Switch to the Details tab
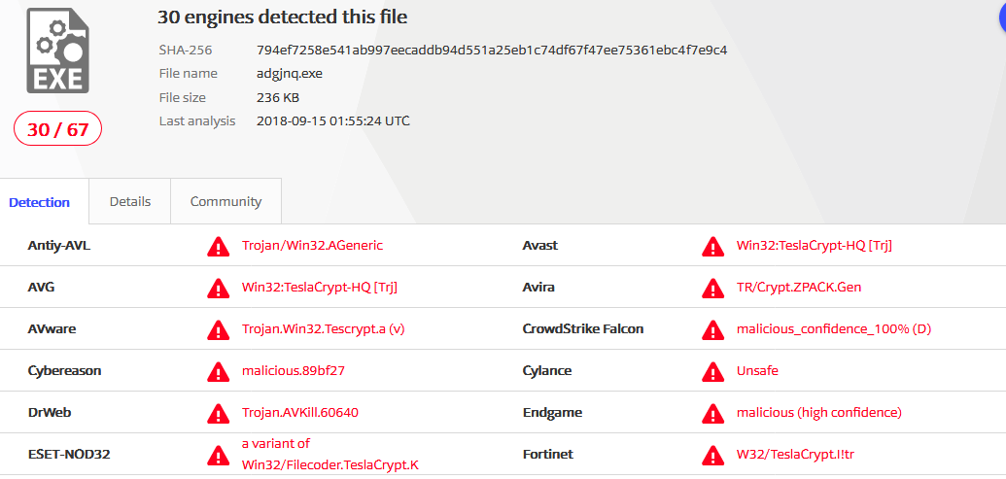The image size is (1006, 479). click(x=129, y=201)
